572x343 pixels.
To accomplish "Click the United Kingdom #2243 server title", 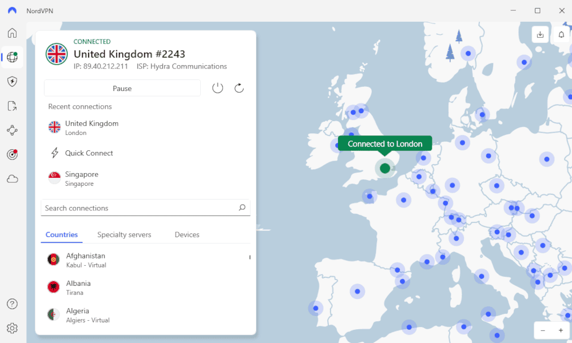I will [x=129, y=54].
